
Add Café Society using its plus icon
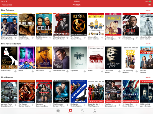[x=16, y=71]
